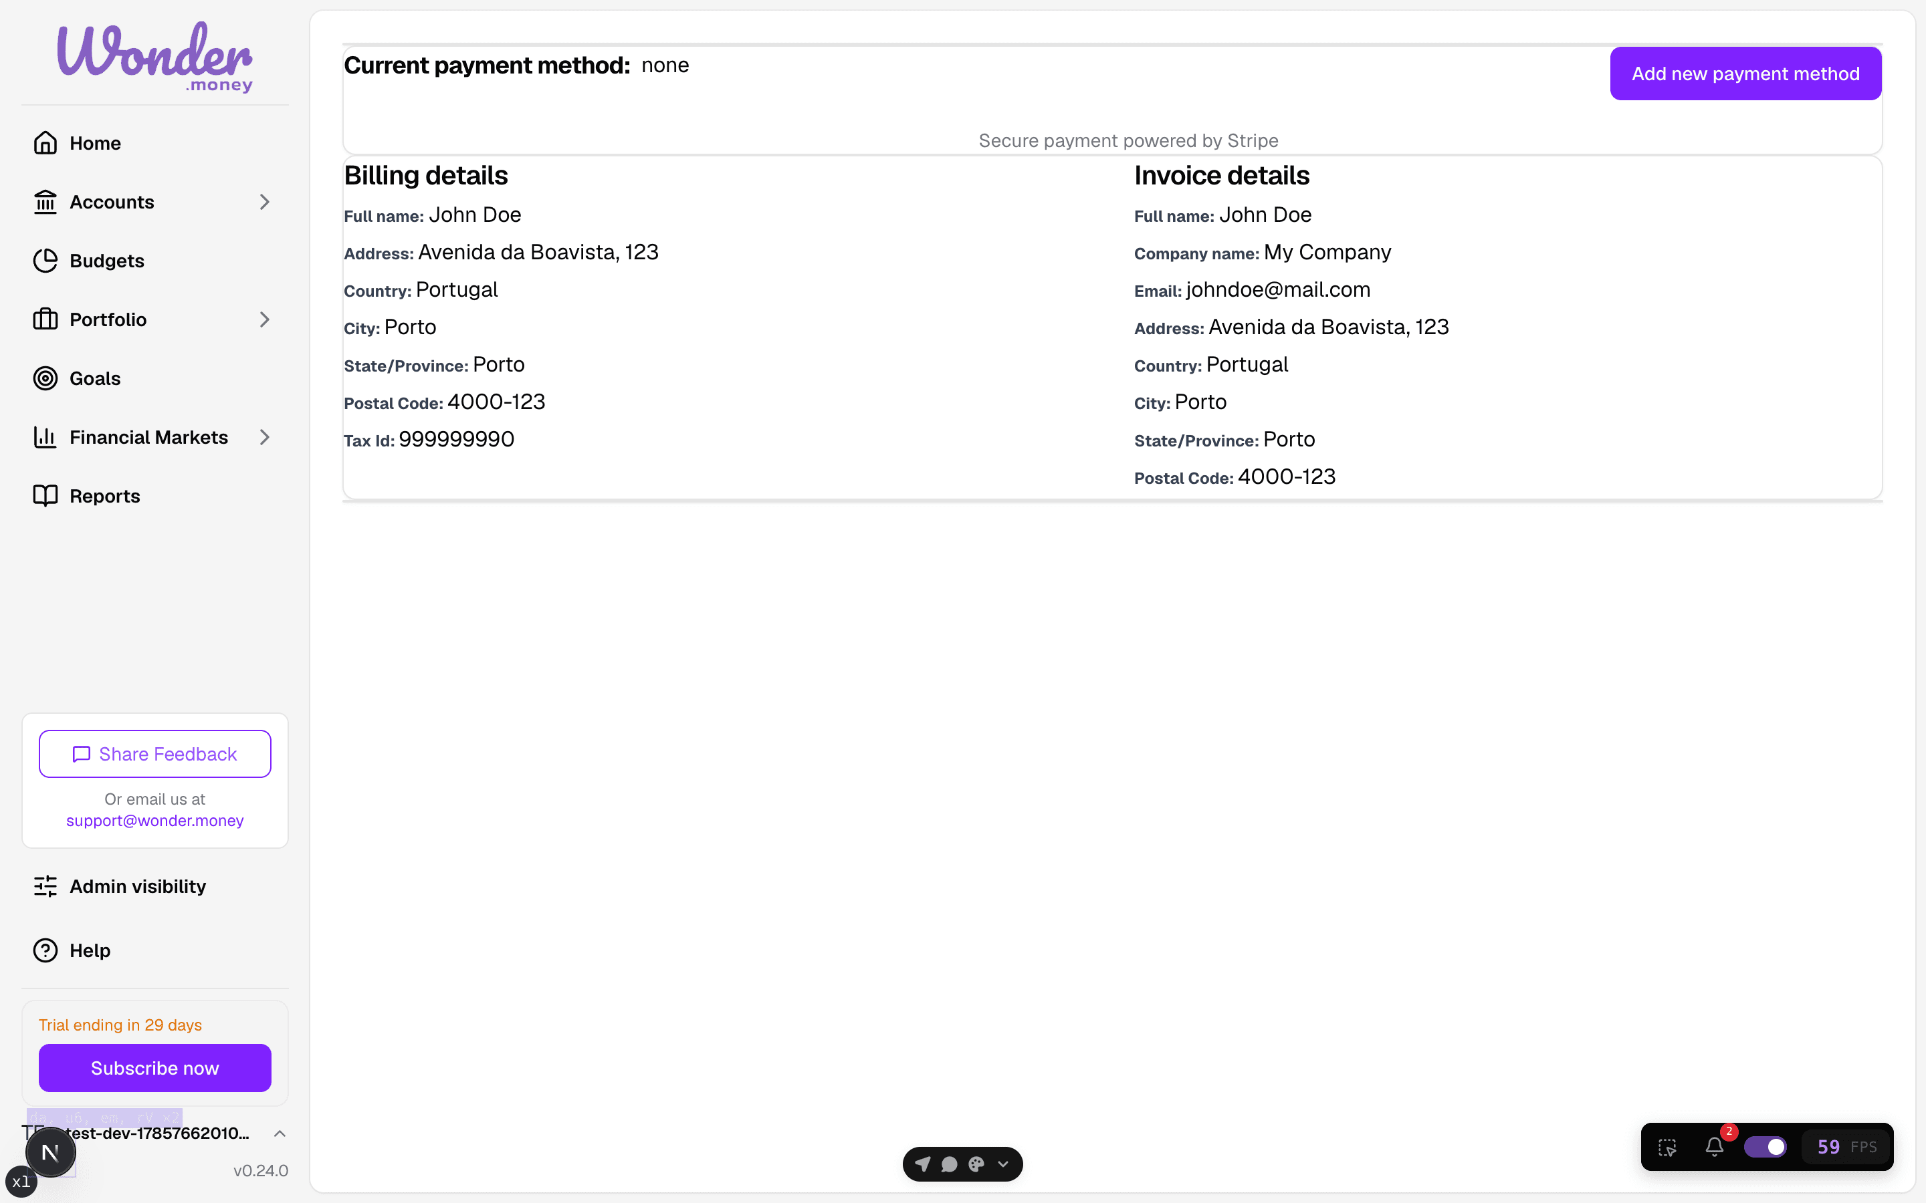Click the Subscribe now button
This screenshot has width=1926, height=1203.
tap(154, 1068)
